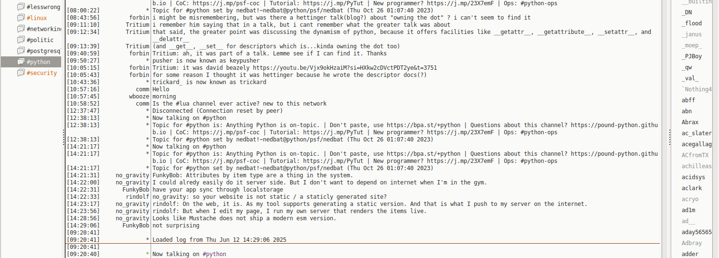Select ad1m in the user list
The width and height of the screenshot is (719, 258).
688,210
